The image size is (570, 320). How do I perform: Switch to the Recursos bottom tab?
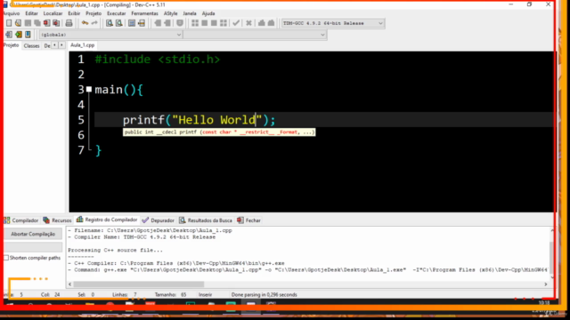(x=57, y=220)
